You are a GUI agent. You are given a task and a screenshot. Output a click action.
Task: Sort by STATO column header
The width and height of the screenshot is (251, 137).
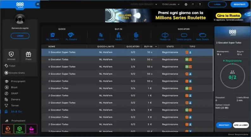170,47
